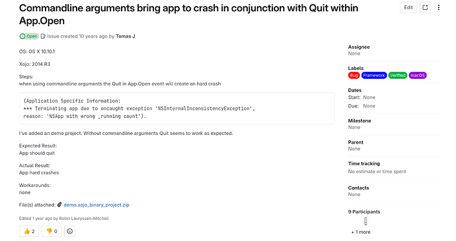456x241 pixels.
Task: Open the three-dot issue actions menu
Action: 439,7
